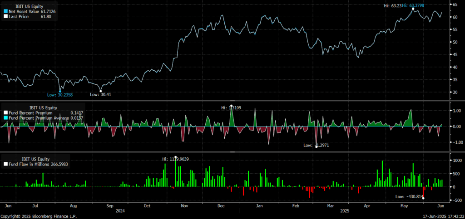Screen dimensions: 465x219
Task: Click the marker dot at premium Hi: 1.3109
Action: pos(231,106)
